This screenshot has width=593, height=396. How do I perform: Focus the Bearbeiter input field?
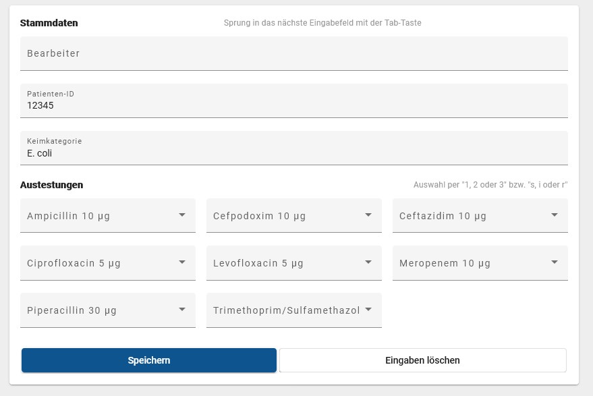pos(294,53)
